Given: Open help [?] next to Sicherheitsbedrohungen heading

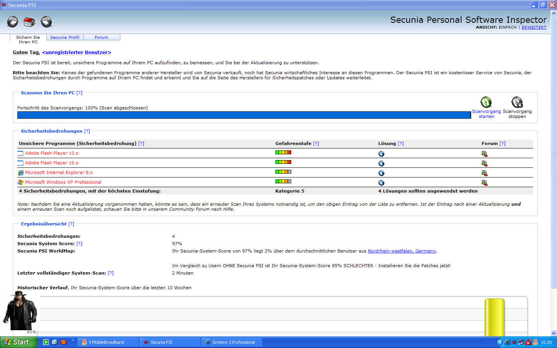Looking at the screenshot, I should [x=87, y=131].
